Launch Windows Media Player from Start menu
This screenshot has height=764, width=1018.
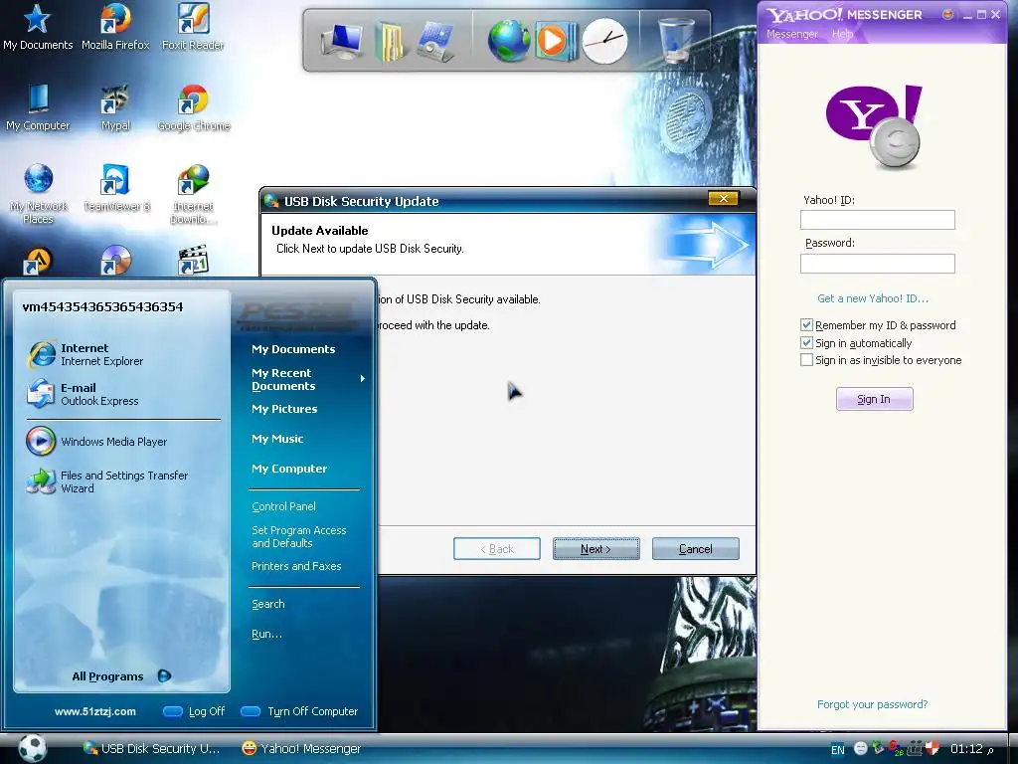[123, 442]
